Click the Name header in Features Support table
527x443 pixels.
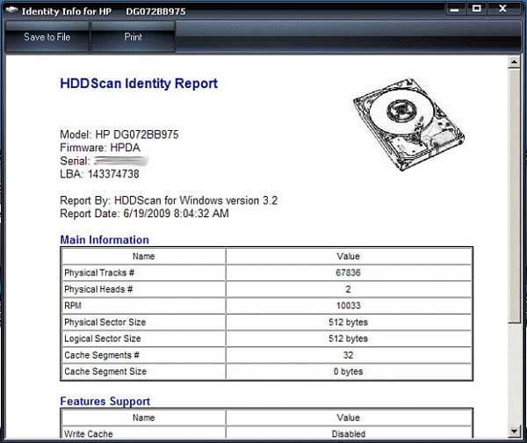[x=143, y=418]
